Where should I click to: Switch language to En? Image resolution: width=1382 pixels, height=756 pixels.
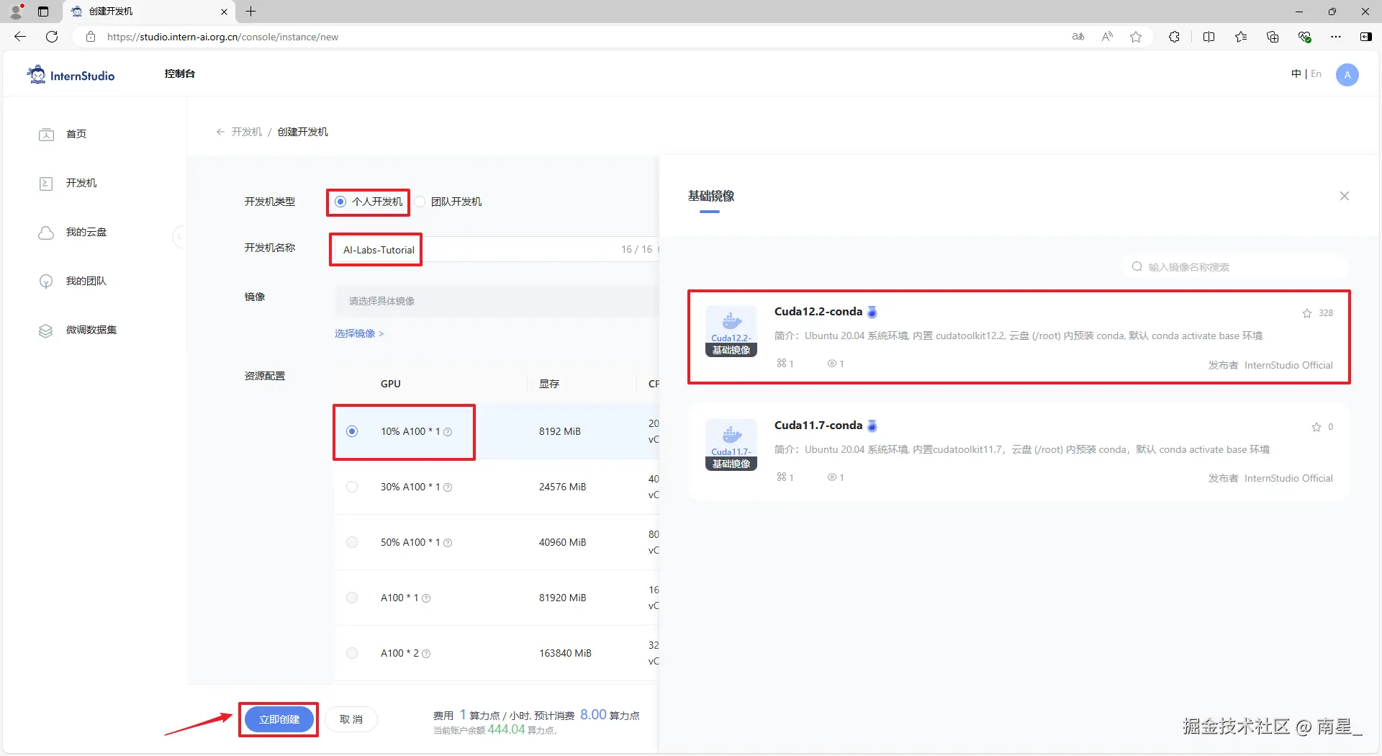pyautogui.click(x=1316, y=73)
